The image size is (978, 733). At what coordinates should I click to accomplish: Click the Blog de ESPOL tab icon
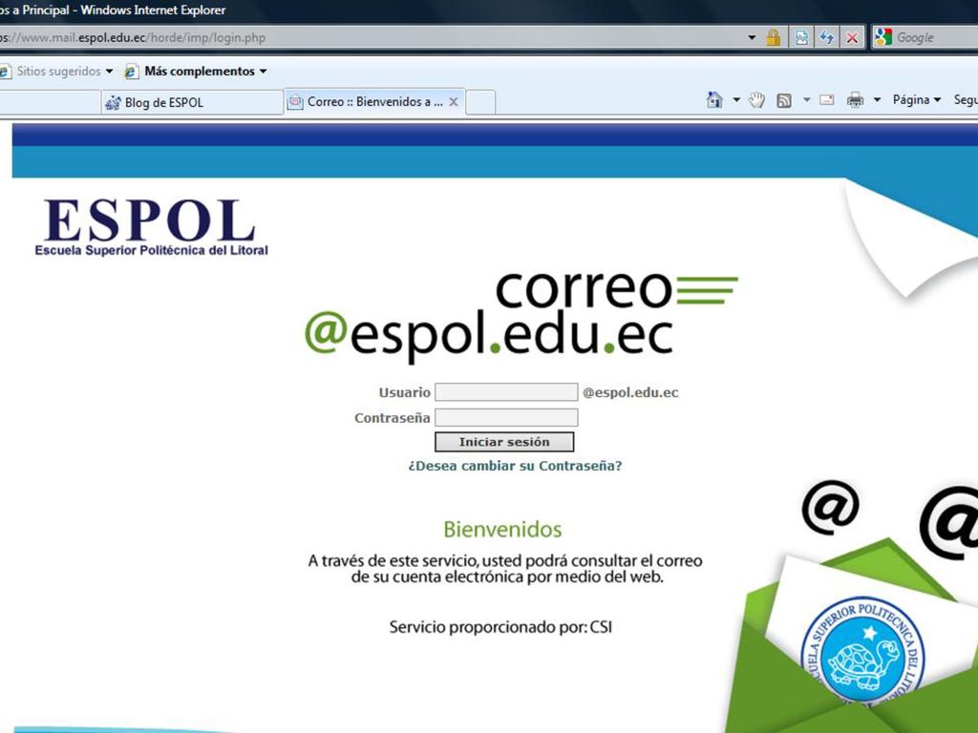pos(113,103)
